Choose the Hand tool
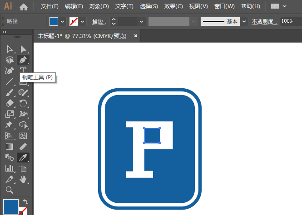The image size is (302, 215). pyautogui.click(x=23, y=180)
